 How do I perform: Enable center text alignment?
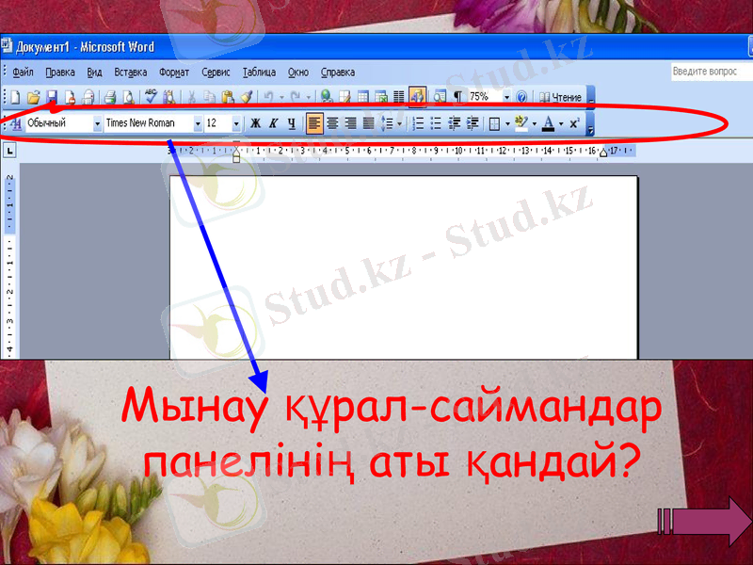[x=331, y=122]
